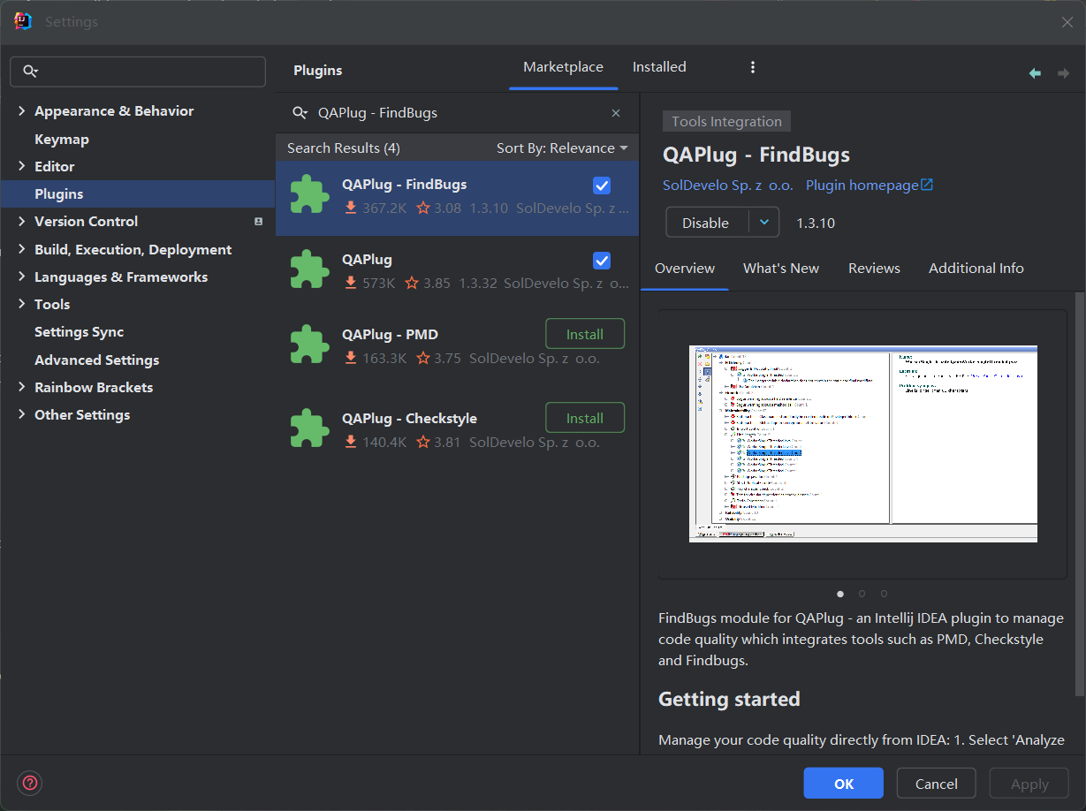Click star rating icon of QAPlug - PMD

pos(423,359)
